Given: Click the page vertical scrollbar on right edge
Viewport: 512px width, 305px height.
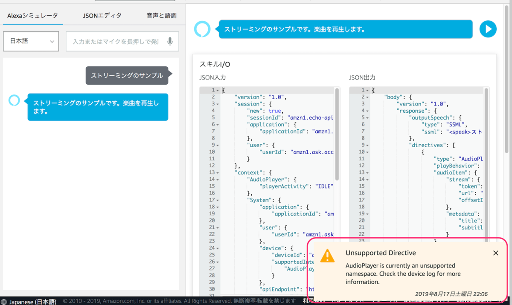Looking at the screenshot, I should click(507, 79).
